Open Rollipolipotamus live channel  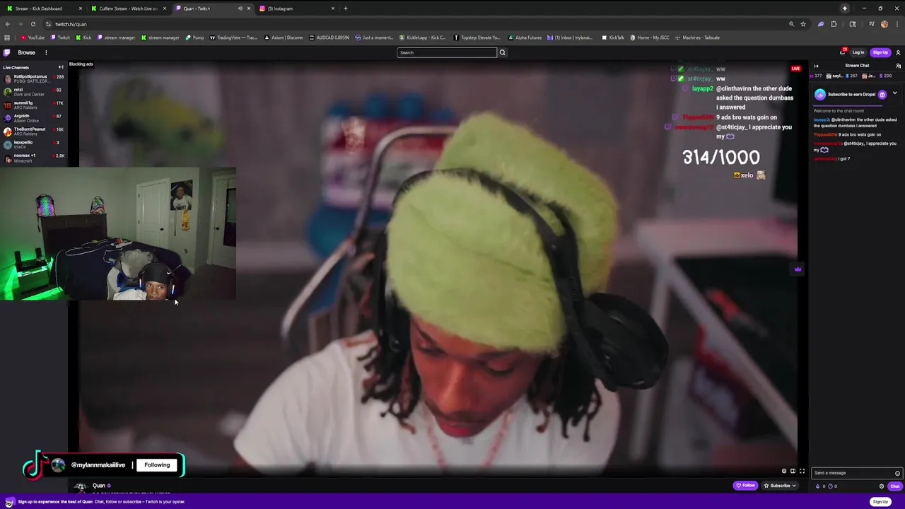pos(33,78)
